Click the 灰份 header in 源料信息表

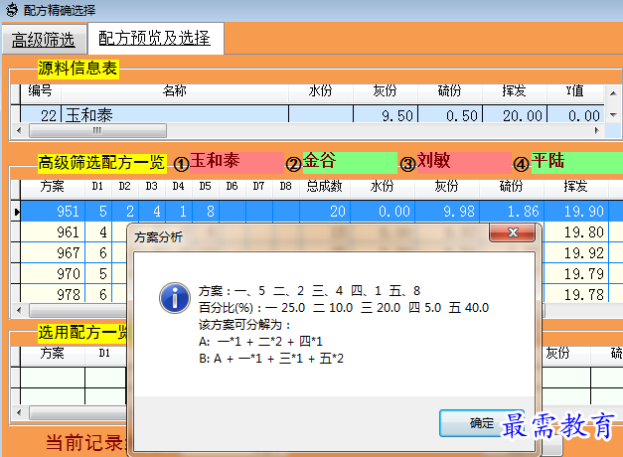tap(385, 91)
